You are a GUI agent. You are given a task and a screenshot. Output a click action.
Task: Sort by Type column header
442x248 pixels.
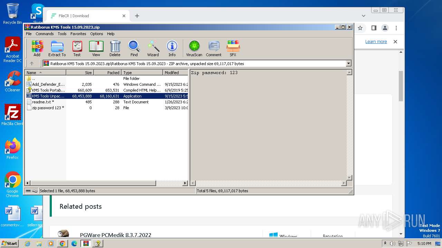[x=142, y=73]
